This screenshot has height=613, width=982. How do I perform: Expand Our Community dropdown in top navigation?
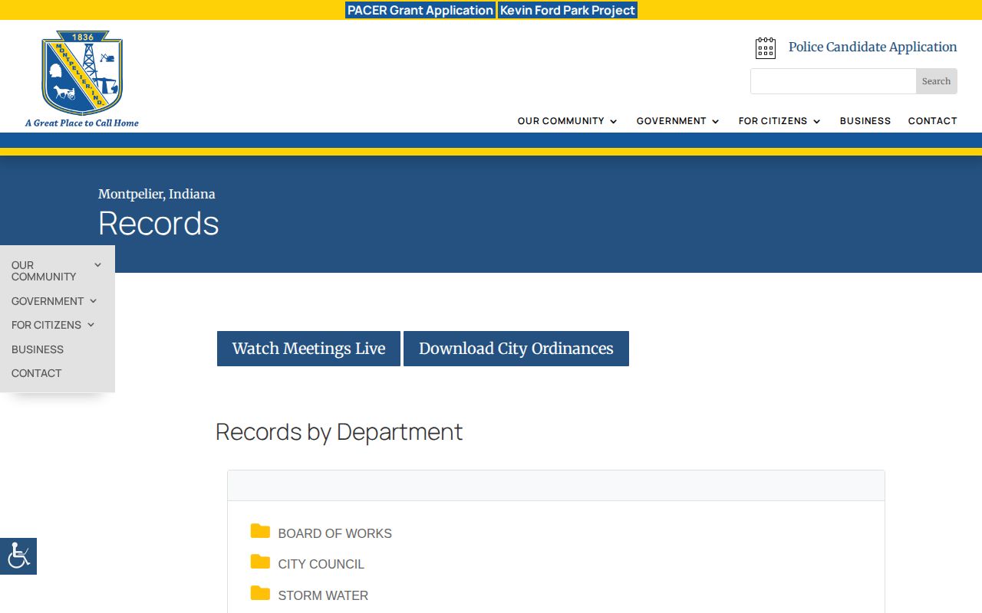tap(613, 121)
